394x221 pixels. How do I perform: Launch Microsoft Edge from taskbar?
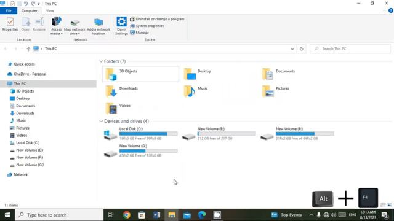pos(202,215)
